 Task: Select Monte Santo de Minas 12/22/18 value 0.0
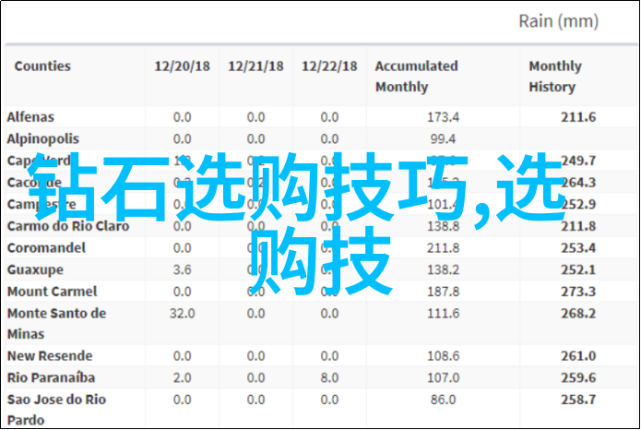(329, 314)
